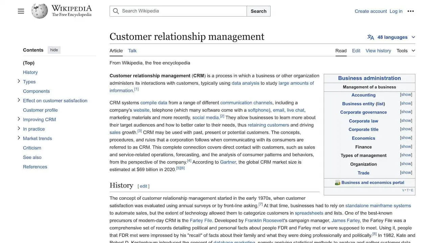Click the magnifying glass in the search bar

click(x=115, y=11)
